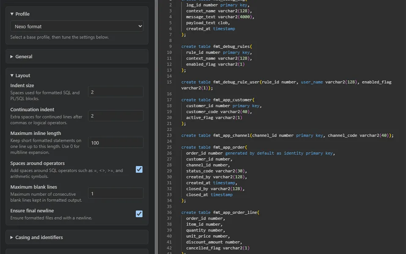Image resolution: width=406 pixels, height=254 pixels.
Task: Click the payload_text clob line
Action: 208,23
